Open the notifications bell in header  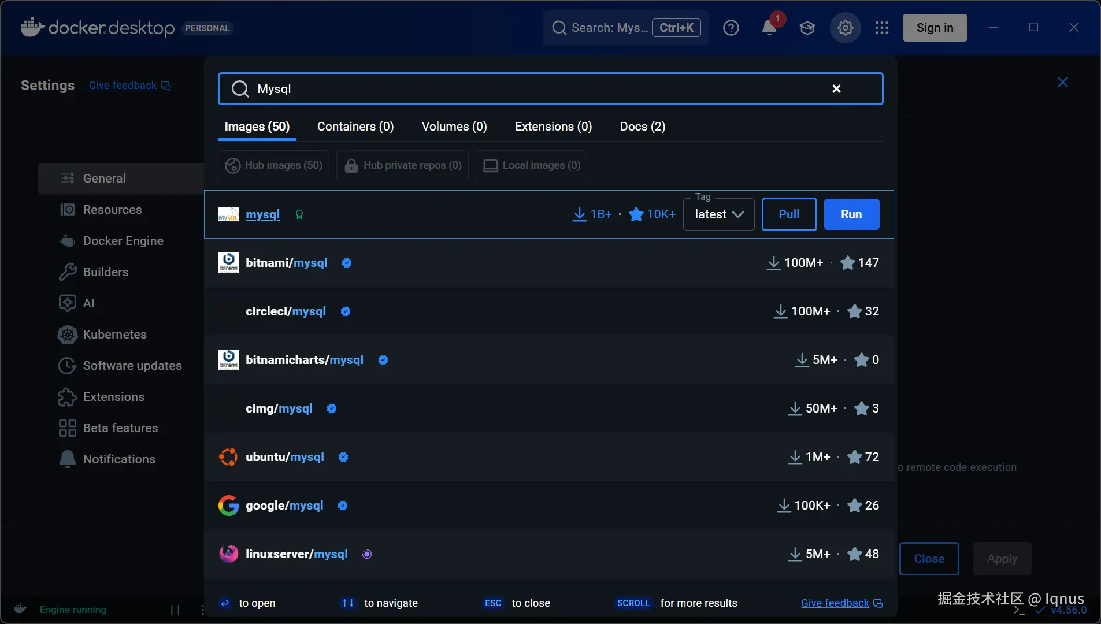coord(769,27)
